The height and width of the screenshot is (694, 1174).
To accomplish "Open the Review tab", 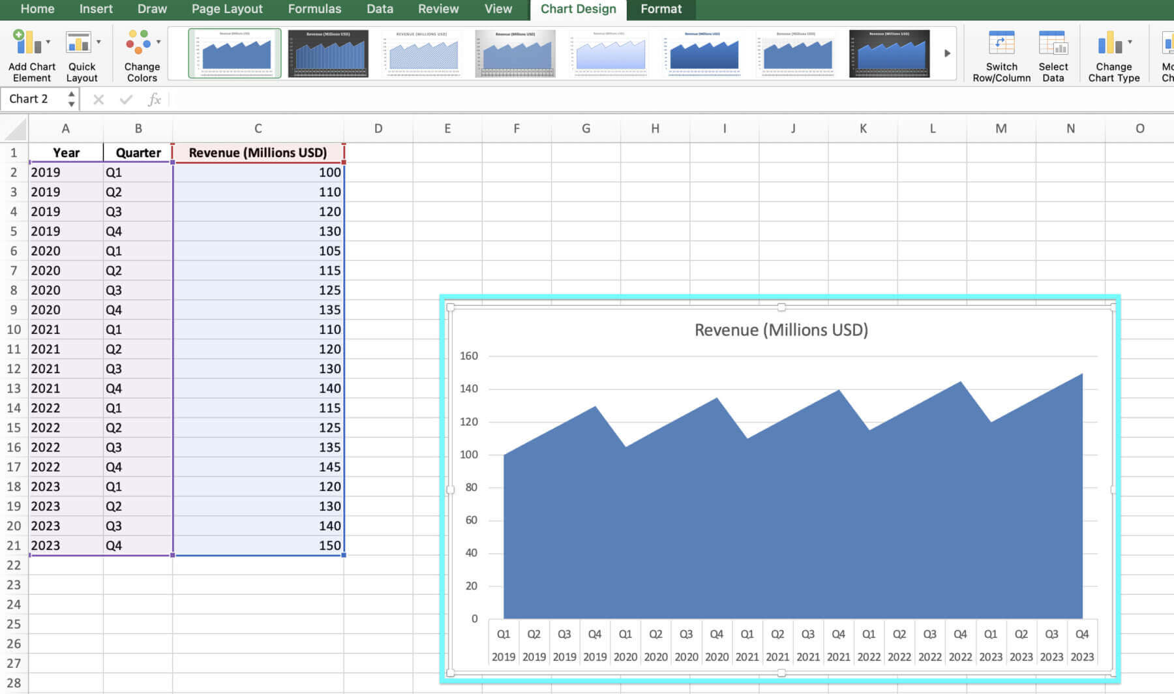I will [438, 9].
